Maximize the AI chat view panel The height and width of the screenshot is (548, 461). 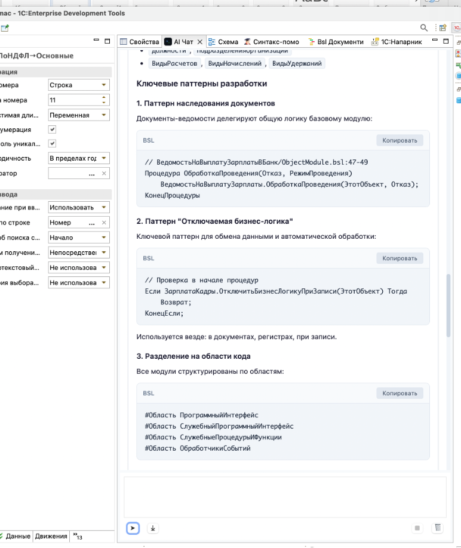455,42
